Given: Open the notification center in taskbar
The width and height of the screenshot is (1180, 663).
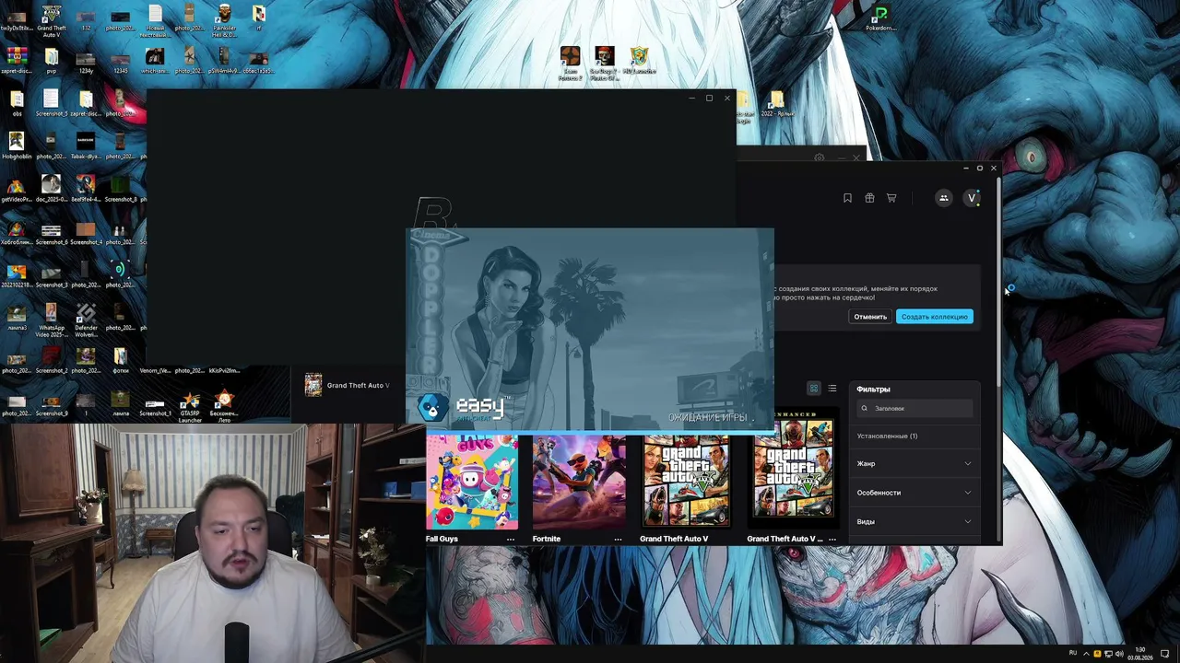Looking at the screenshot, I should (1165, 654).
